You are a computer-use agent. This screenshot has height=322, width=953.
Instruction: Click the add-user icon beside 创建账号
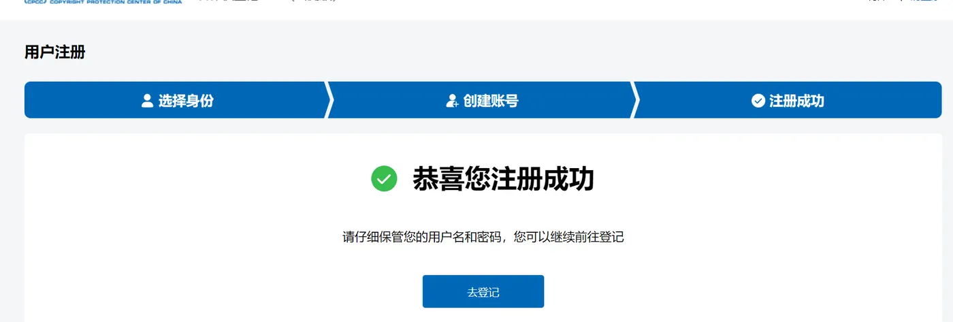(452, 101)
